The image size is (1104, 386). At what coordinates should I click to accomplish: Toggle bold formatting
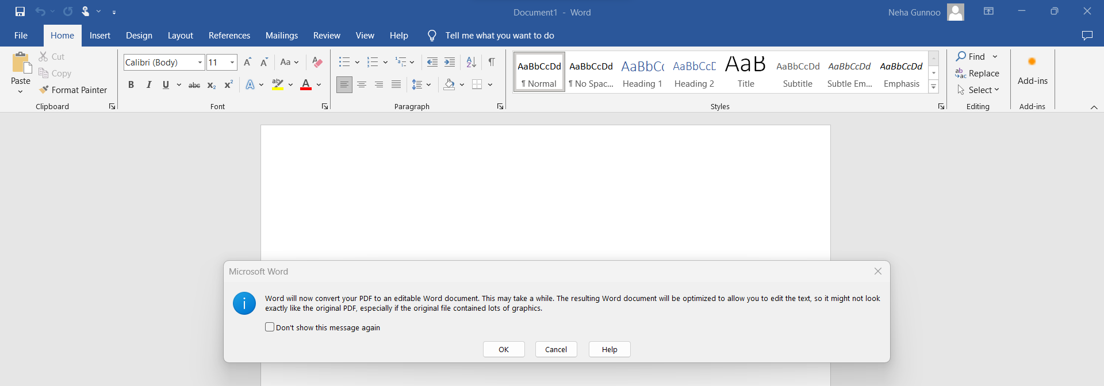tap(131, 85)
